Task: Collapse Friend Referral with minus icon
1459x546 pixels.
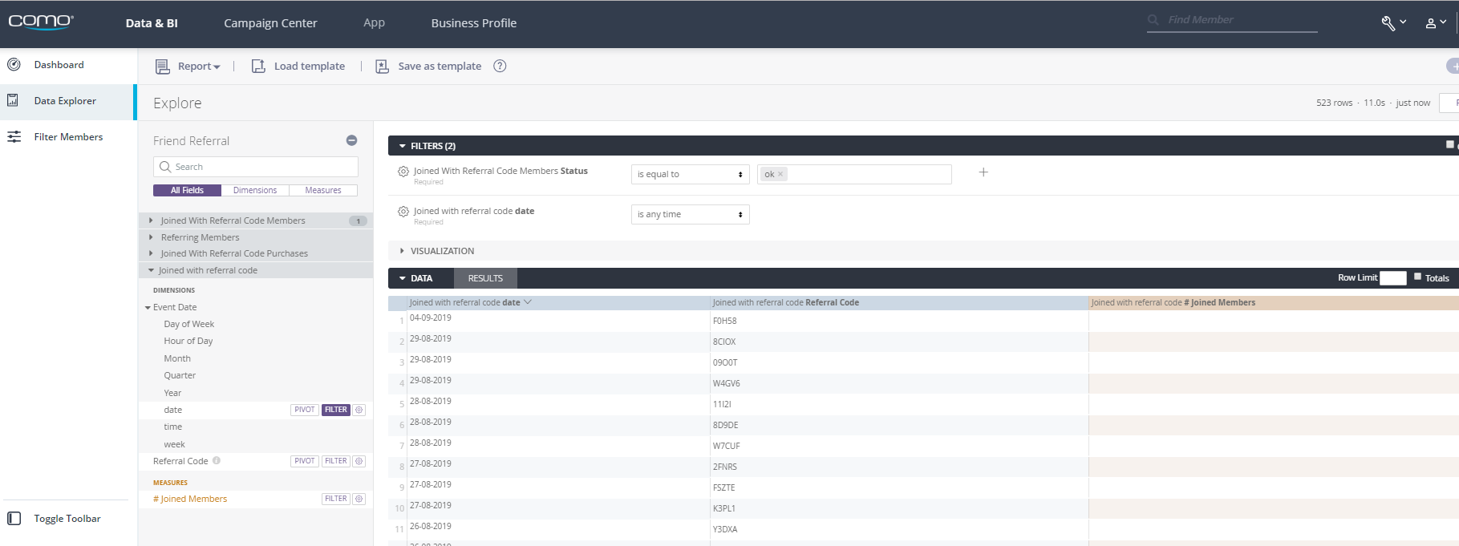Action: coord(351,140)
